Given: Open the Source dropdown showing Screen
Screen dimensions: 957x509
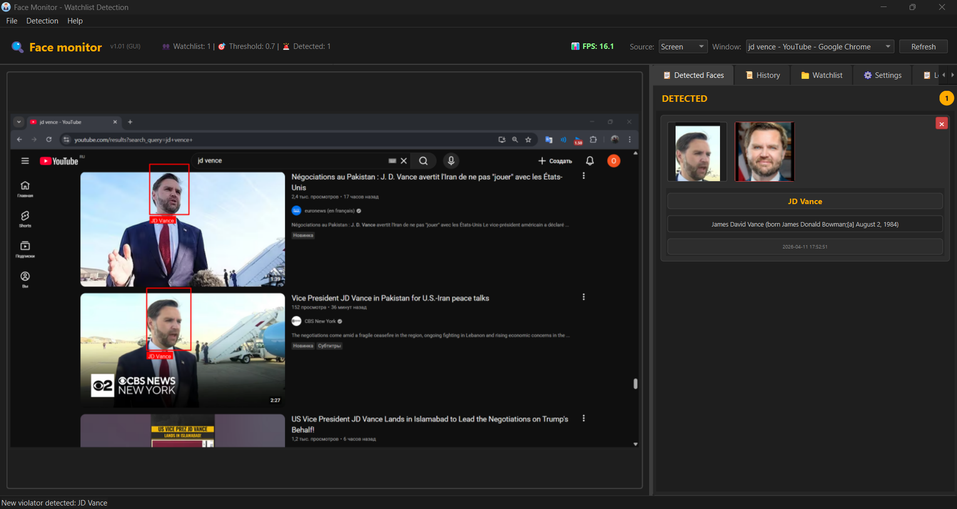Looking at the screenshot, I should tap(683, 46).
